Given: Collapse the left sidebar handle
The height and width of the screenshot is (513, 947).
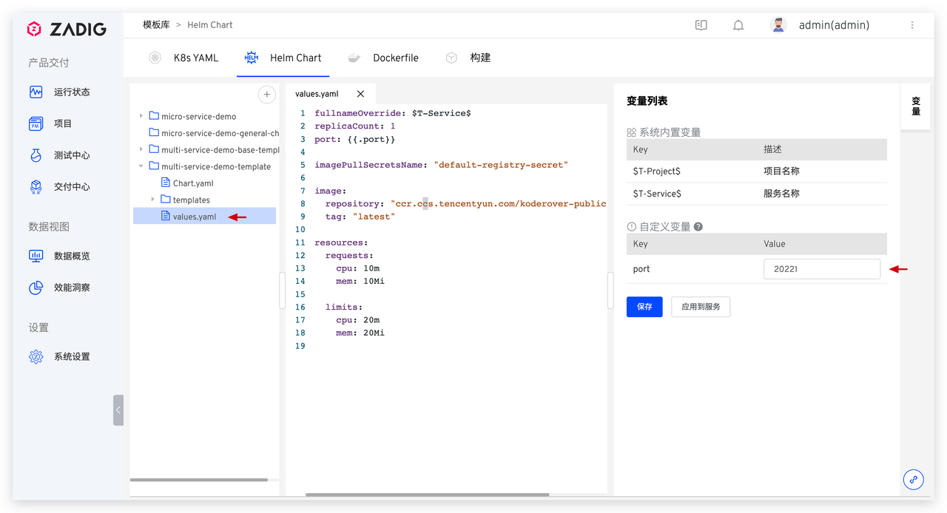Looking at the screenshot, I should (118, 410).
